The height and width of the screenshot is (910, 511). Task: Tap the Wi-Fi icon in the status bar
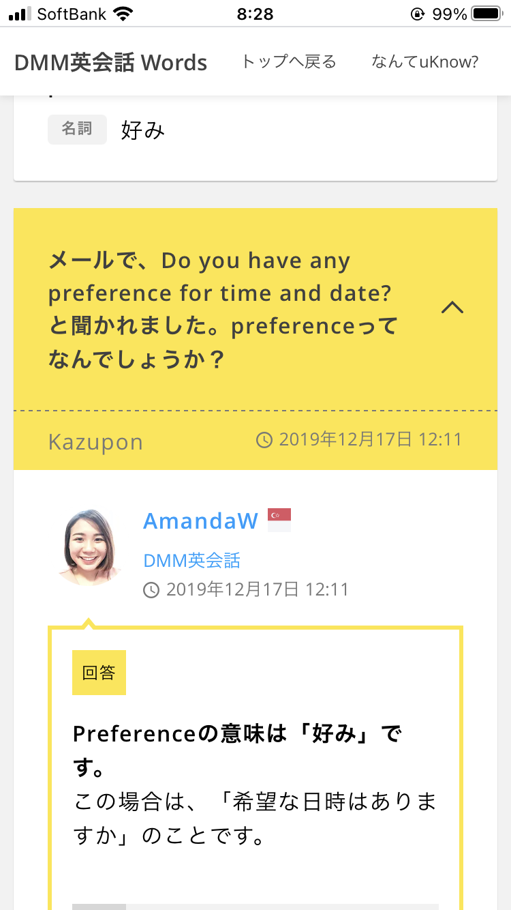click(x=123, y=14)
